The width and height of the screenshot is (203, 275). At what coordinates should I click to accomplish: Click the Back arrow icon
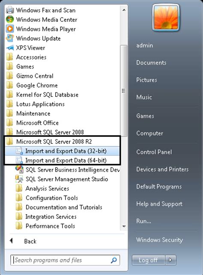11,241
